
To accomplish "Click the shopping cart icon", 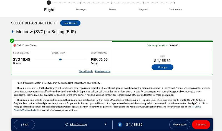I will pos(120,125).
